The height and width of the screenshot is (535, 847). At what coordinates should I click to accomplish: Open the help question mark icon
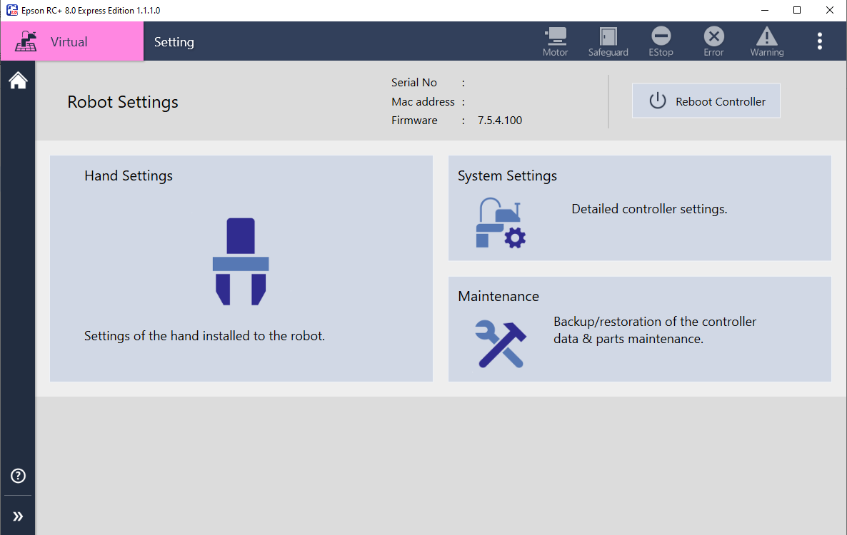tap(18, 476)
